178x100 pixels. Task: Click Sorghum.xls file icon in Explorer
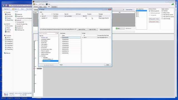tap(16, 28)
